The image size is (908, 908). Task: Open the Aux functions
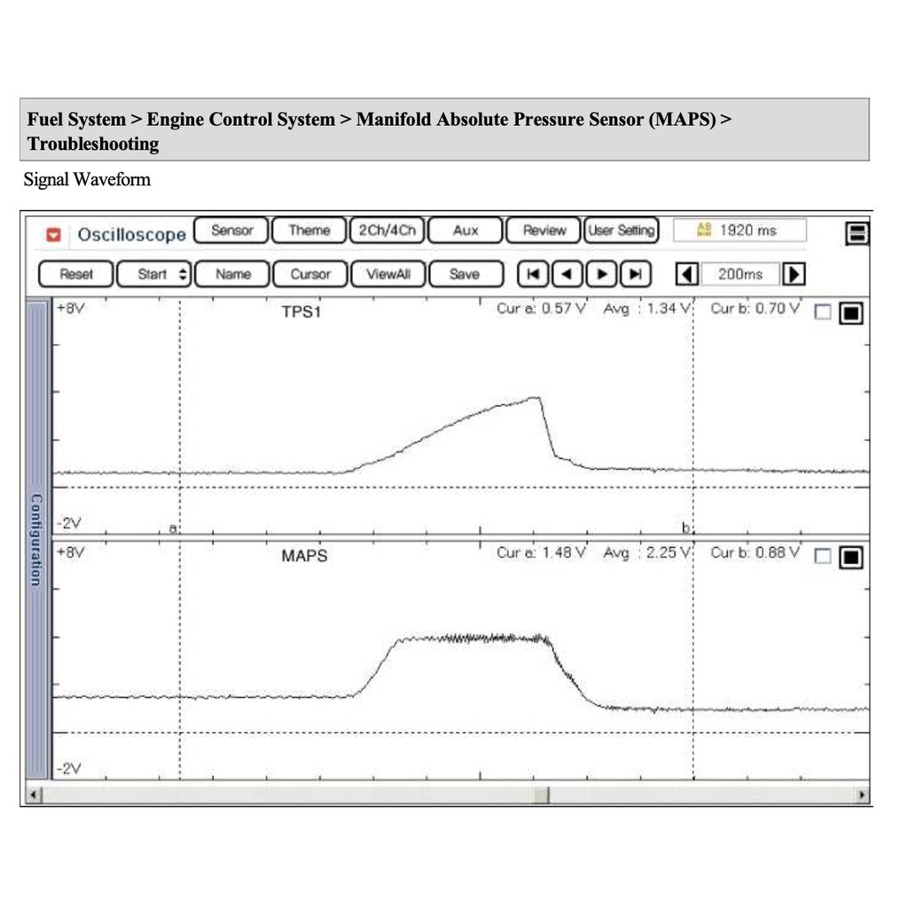465,231
